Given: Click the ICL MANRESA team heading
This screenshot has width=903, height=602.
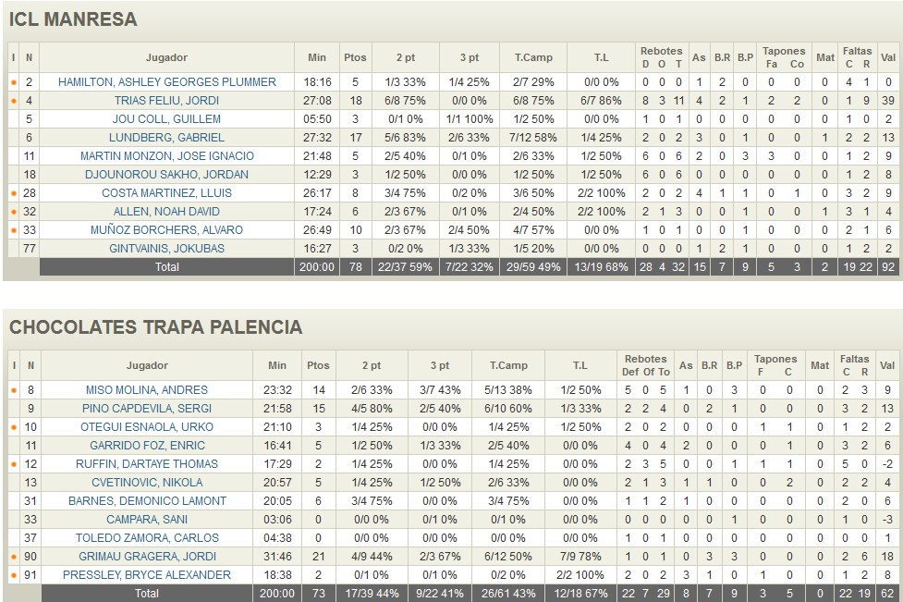Looking at the screenshot, I should (x=73, y=19).
